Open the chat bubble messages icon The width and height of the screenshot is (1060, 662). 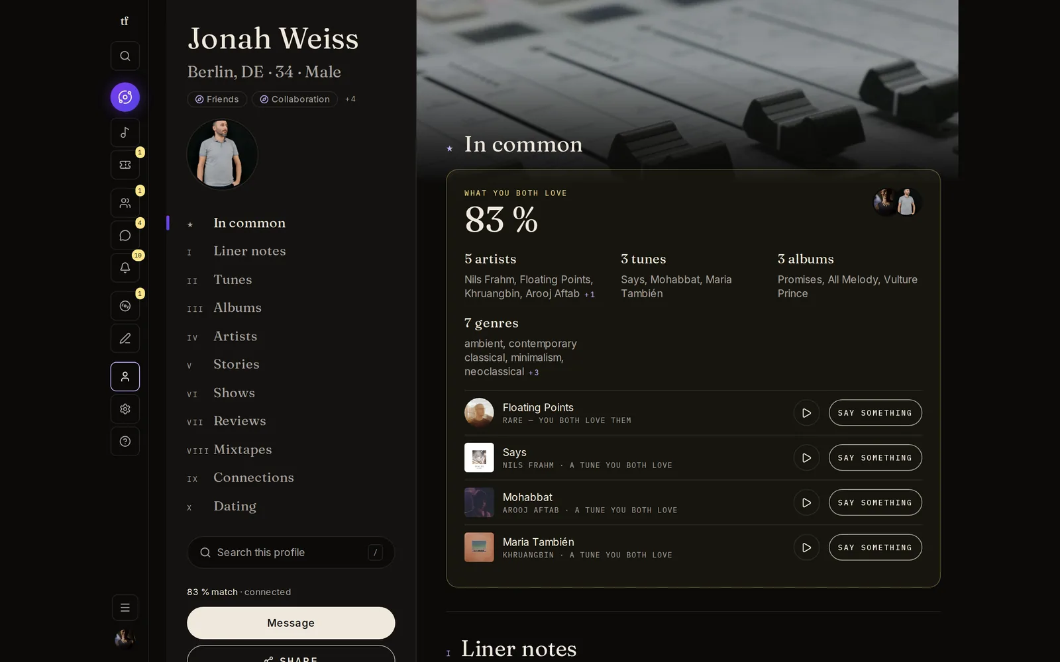click(125, 236)
